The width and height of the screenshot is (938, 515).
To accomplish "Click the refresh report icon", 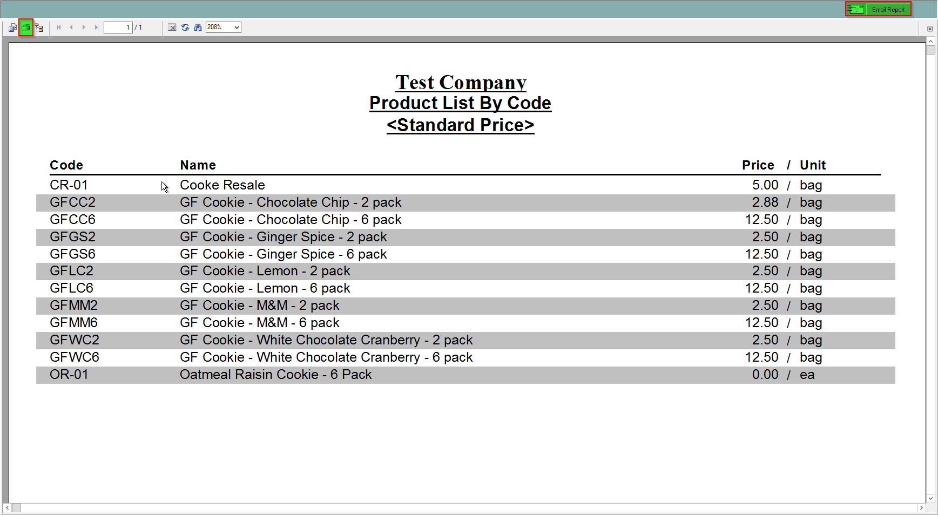I will click(x=185, y=28).
